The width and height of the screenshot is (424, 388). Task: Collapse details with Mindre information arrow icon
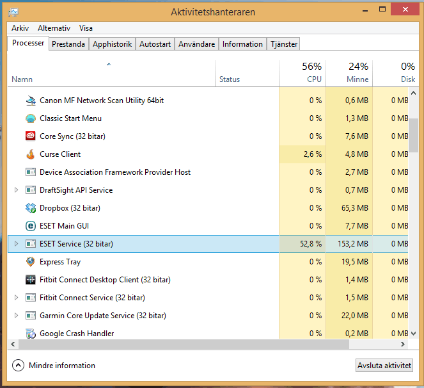click(x=18, y=366)
